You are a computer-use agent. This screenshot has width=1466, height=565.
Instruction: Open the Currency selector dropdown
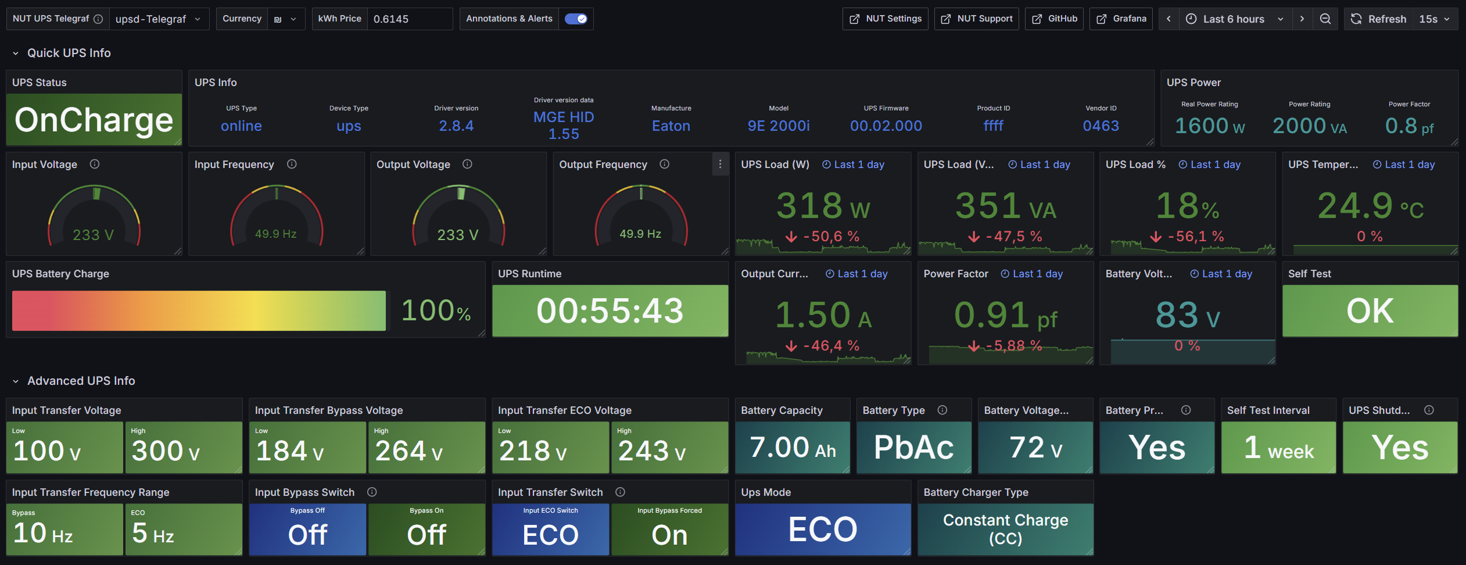click(286, 19)
